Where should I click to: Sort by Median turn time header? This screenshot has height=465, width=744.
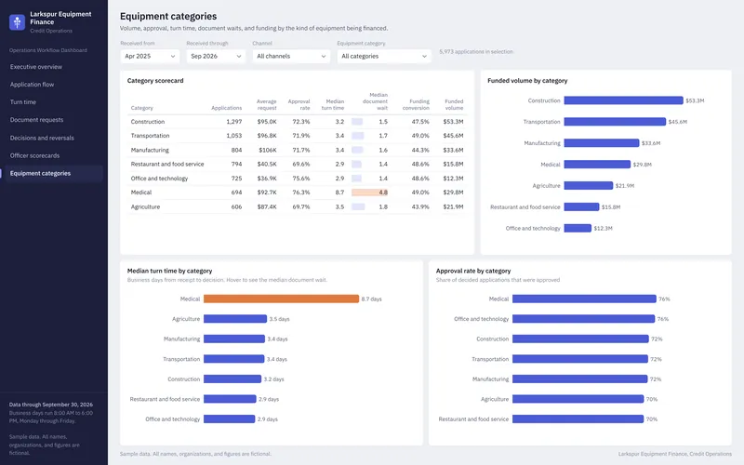tap(333, 105)
